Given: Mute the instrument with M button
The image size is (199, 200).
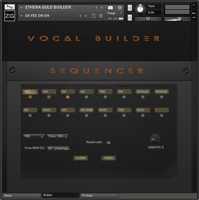Looking at the screenshot, I should point(130,18).
